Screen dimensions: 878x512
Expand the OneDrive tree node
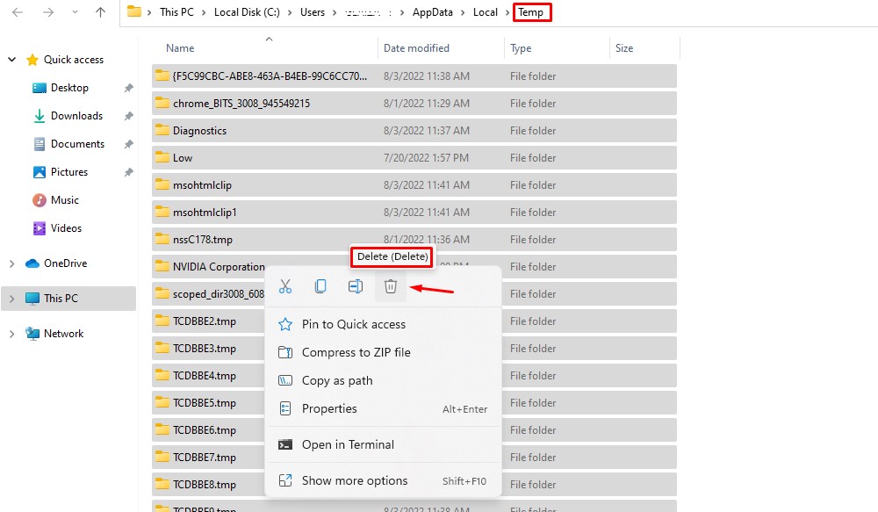pyautogui.click(x=12, y=263)
